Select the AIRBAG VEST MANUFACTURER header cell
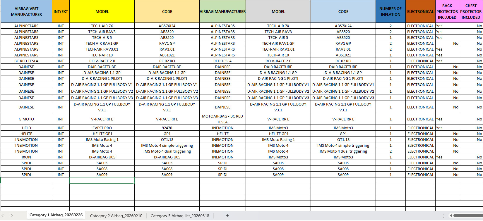Screen dimensions: 483x221 [26, 12]
